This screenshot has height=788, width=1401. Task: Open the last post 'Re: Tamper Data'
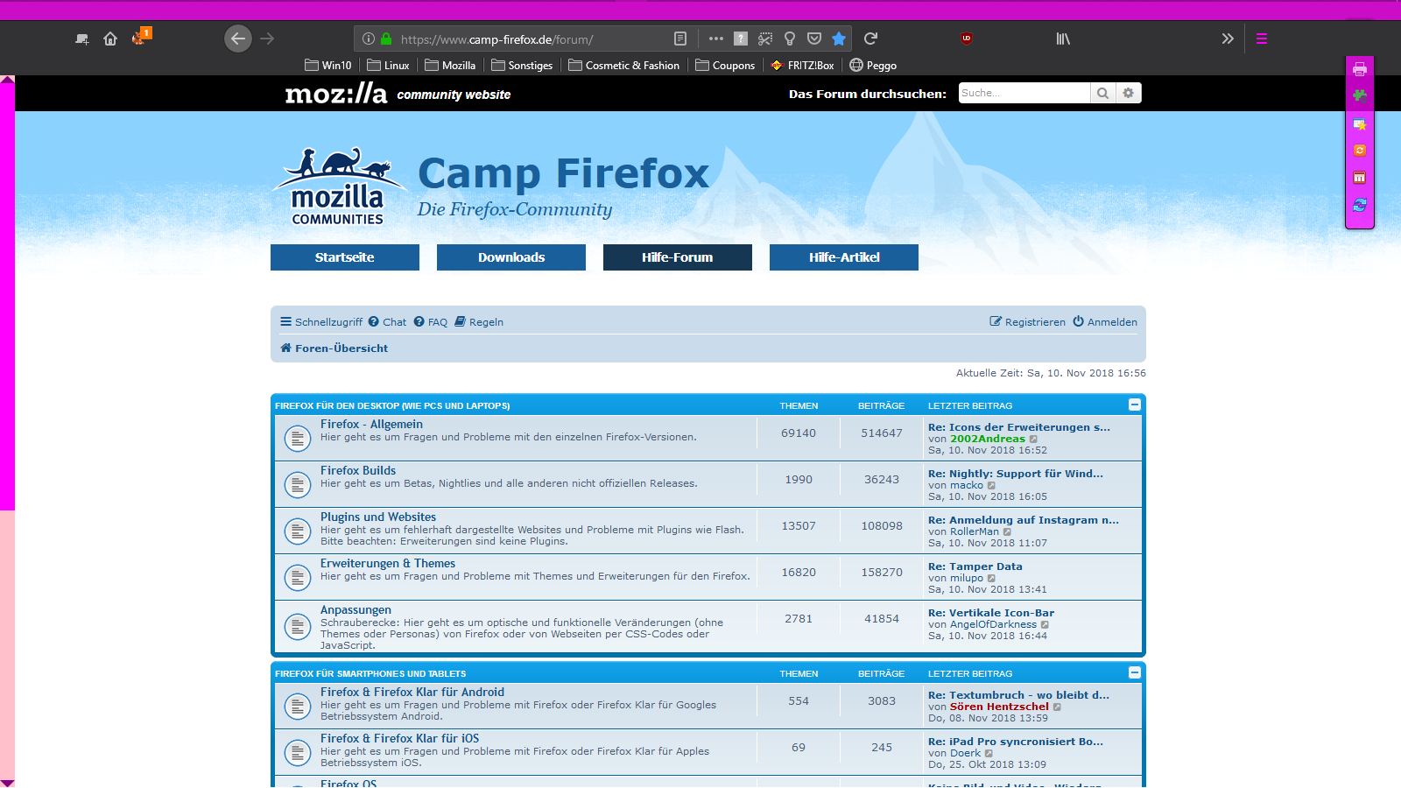pos(975,566)
